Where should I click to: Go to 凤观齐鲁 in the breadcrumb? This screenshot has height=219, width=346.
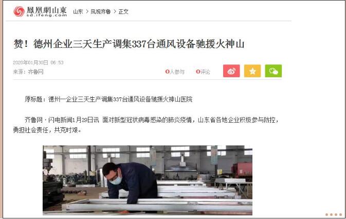pyautogui.click(x=101, y=11)
